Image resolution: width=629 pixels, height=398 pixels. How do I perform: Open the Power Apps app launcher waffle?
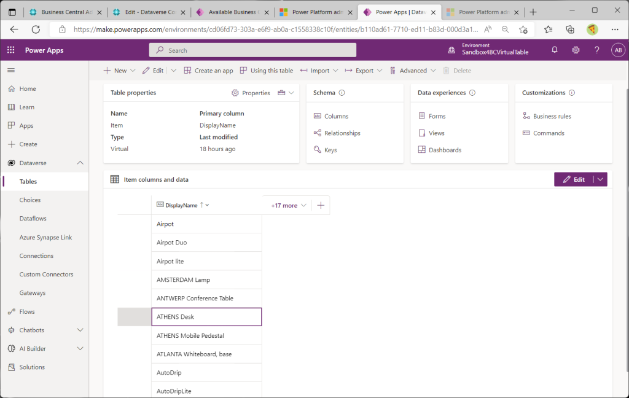pos(11,50)
